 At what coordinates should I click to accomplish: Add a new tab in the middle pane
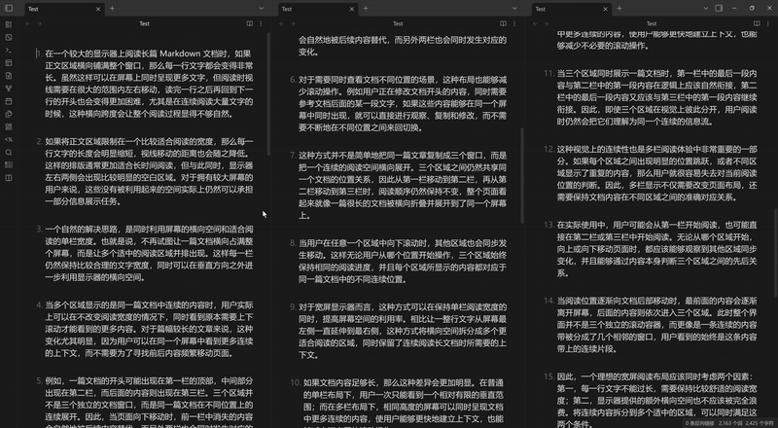[366, 9]
